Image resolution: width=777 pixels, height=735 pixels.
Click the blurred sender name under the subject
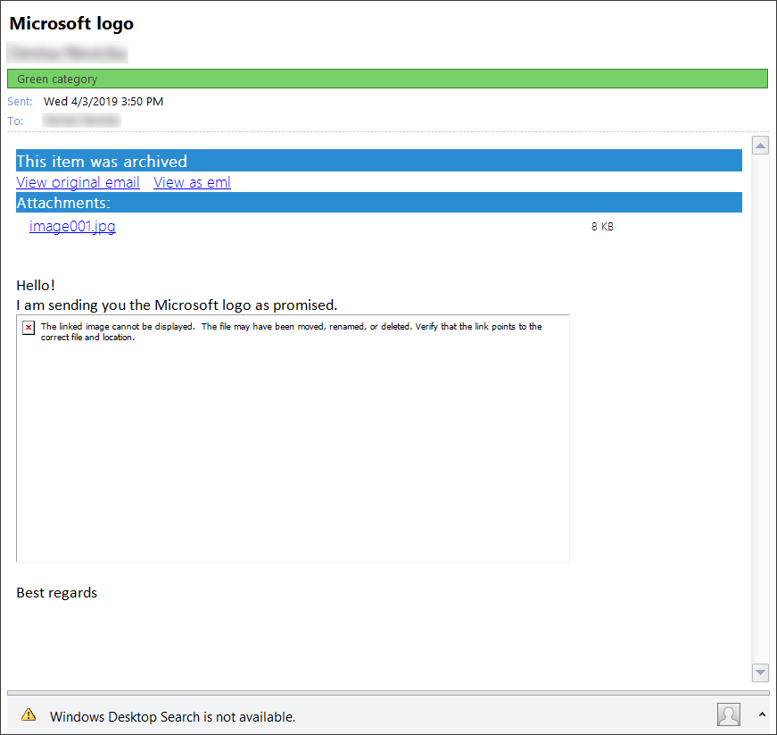pyautogui.click(x=68, y=53)
